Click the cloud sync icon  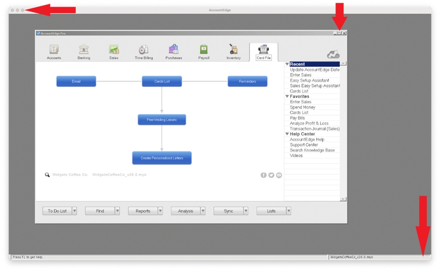[333, 54]
